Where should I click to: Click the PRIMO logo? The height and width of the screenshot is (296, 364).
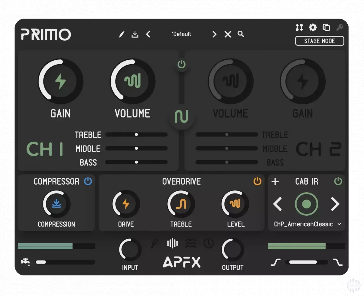[x=46, y=34]
